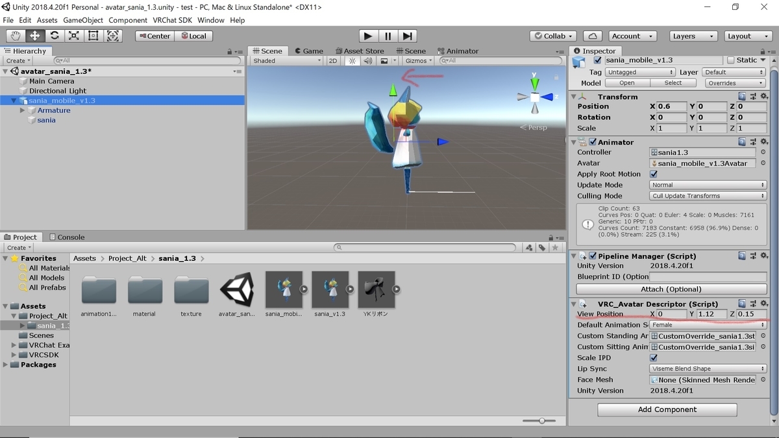This screenshot has width=779, height=438.
Task: Open Transform component gear menu
Action: pyautogui.click(x=763, y=97)
